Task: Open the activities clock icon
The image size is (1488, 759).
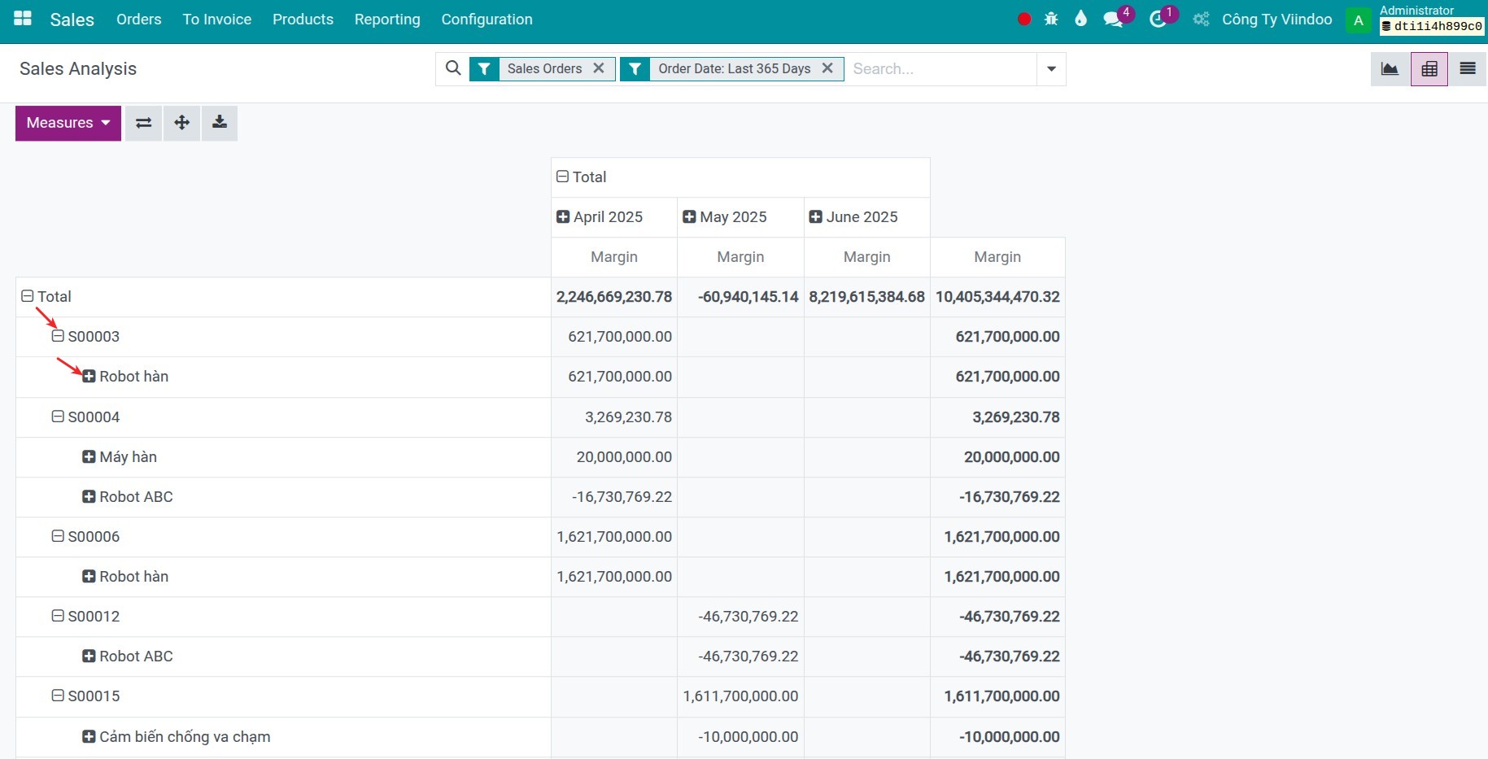Action: pyautogui.click(x=1157, y=20)
